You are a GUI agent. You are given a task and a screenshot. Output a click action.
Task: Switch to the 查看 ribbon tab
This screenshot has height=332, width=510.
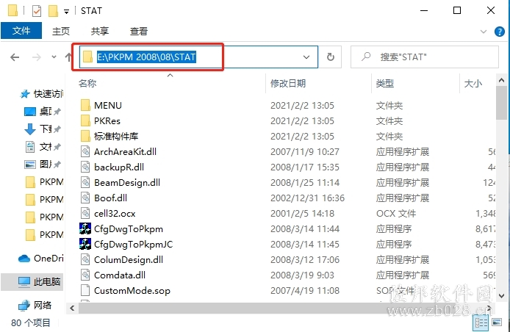139,31
